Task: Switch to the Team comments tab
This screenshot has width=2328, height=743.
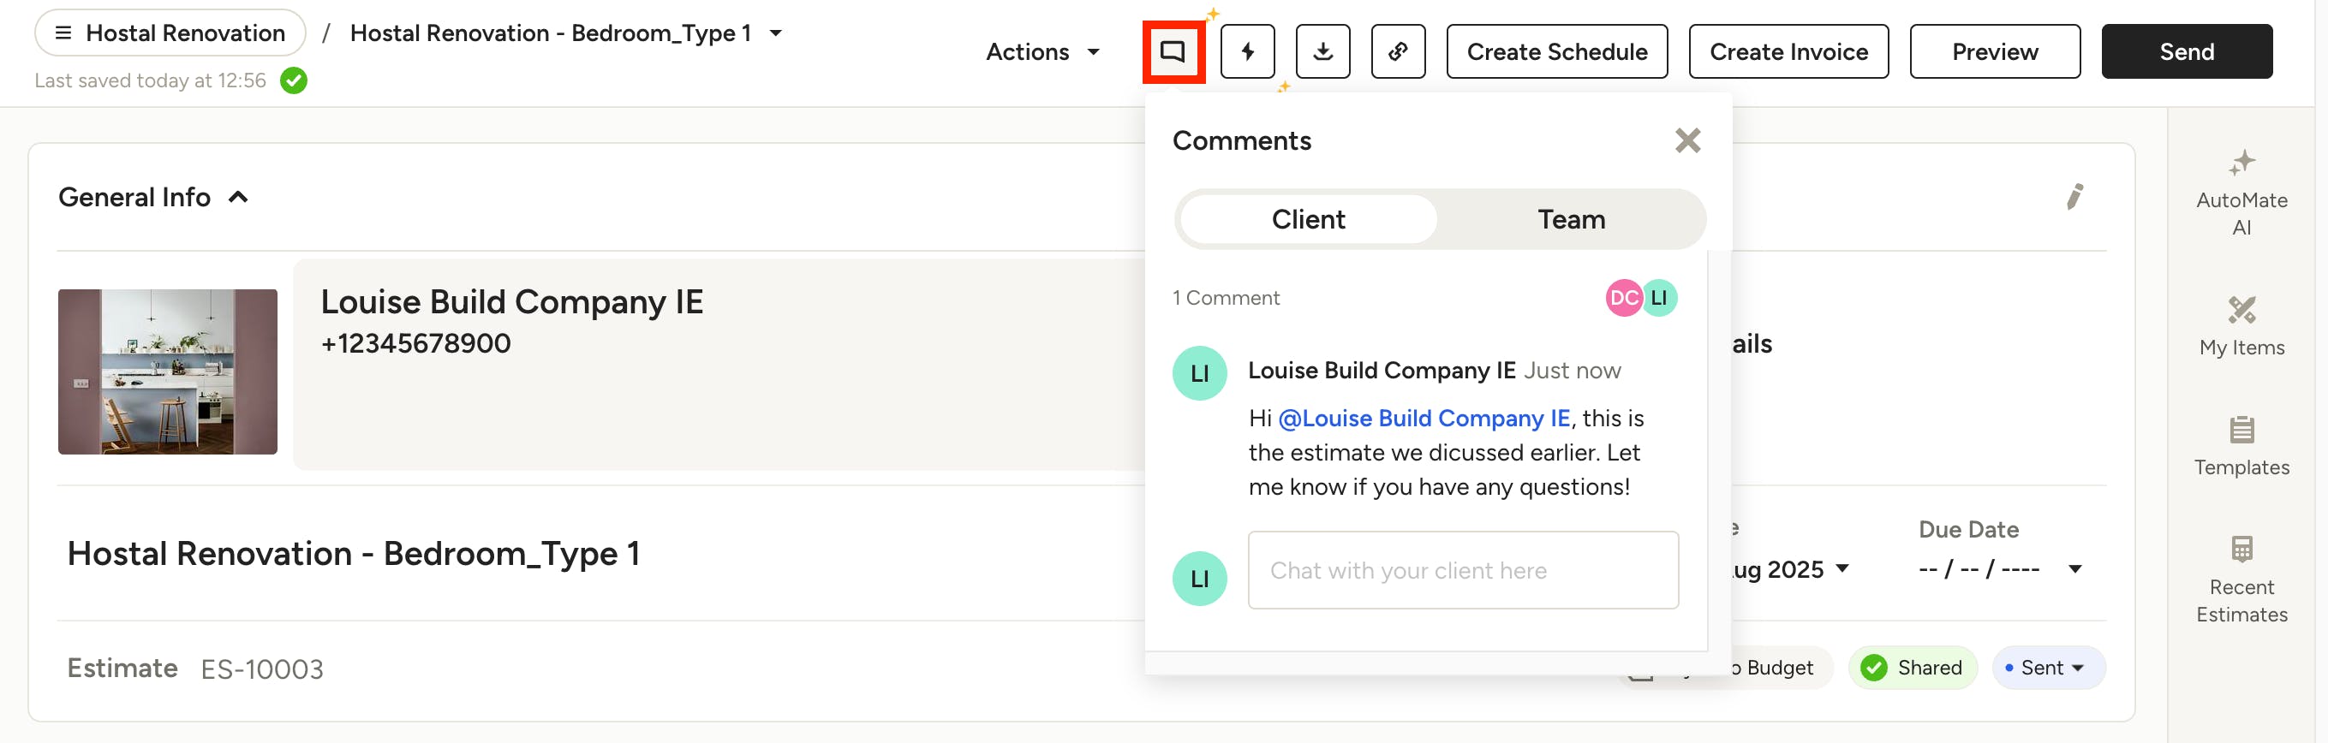Action: point(1571,219)
